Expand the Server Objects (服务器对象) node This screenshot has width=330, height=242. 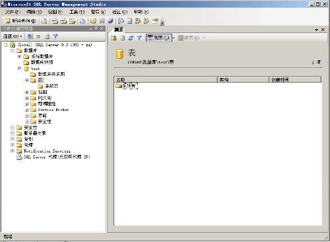click(13, 134)
